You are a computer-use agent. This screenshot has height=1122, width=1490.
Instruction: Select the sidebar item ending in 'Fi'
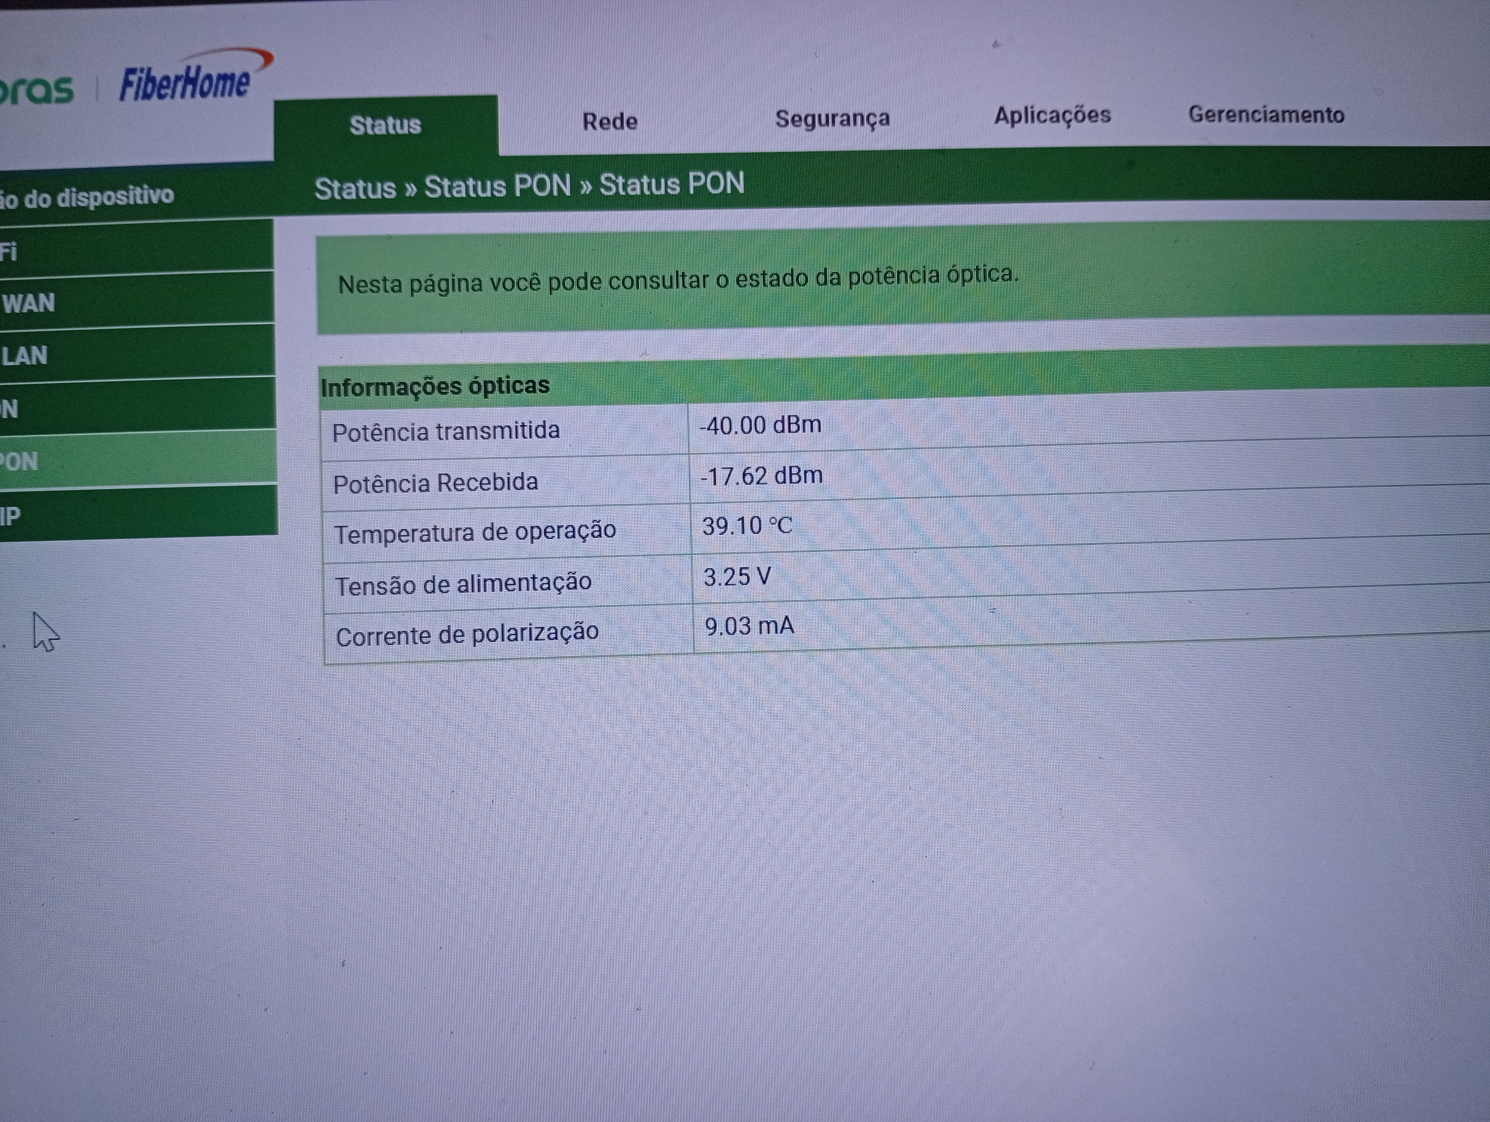9,252
